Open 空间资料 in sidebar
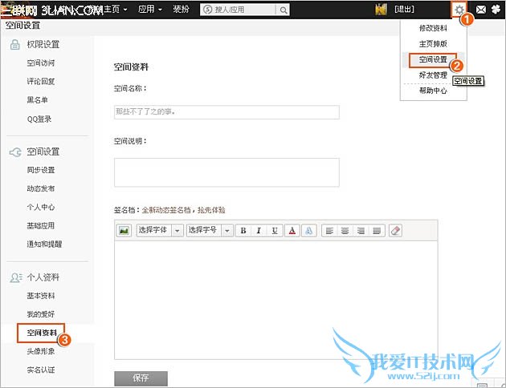Image resolution: width=506 pixels, height=388 pixels. (41, 333)
